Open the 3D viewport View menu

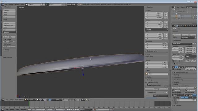(7, 100)
